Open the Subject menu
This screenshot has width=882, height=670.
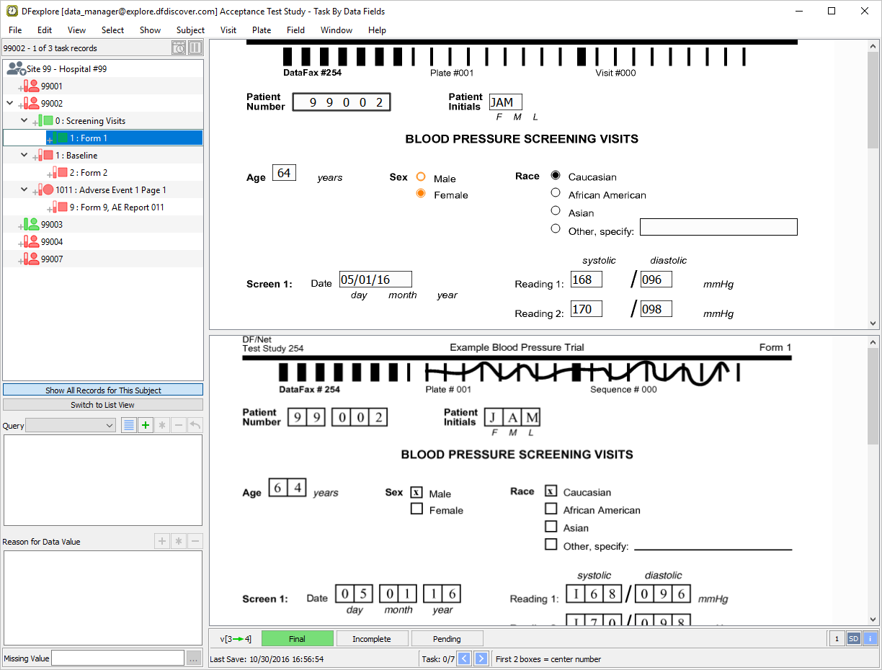coord(190,30)
